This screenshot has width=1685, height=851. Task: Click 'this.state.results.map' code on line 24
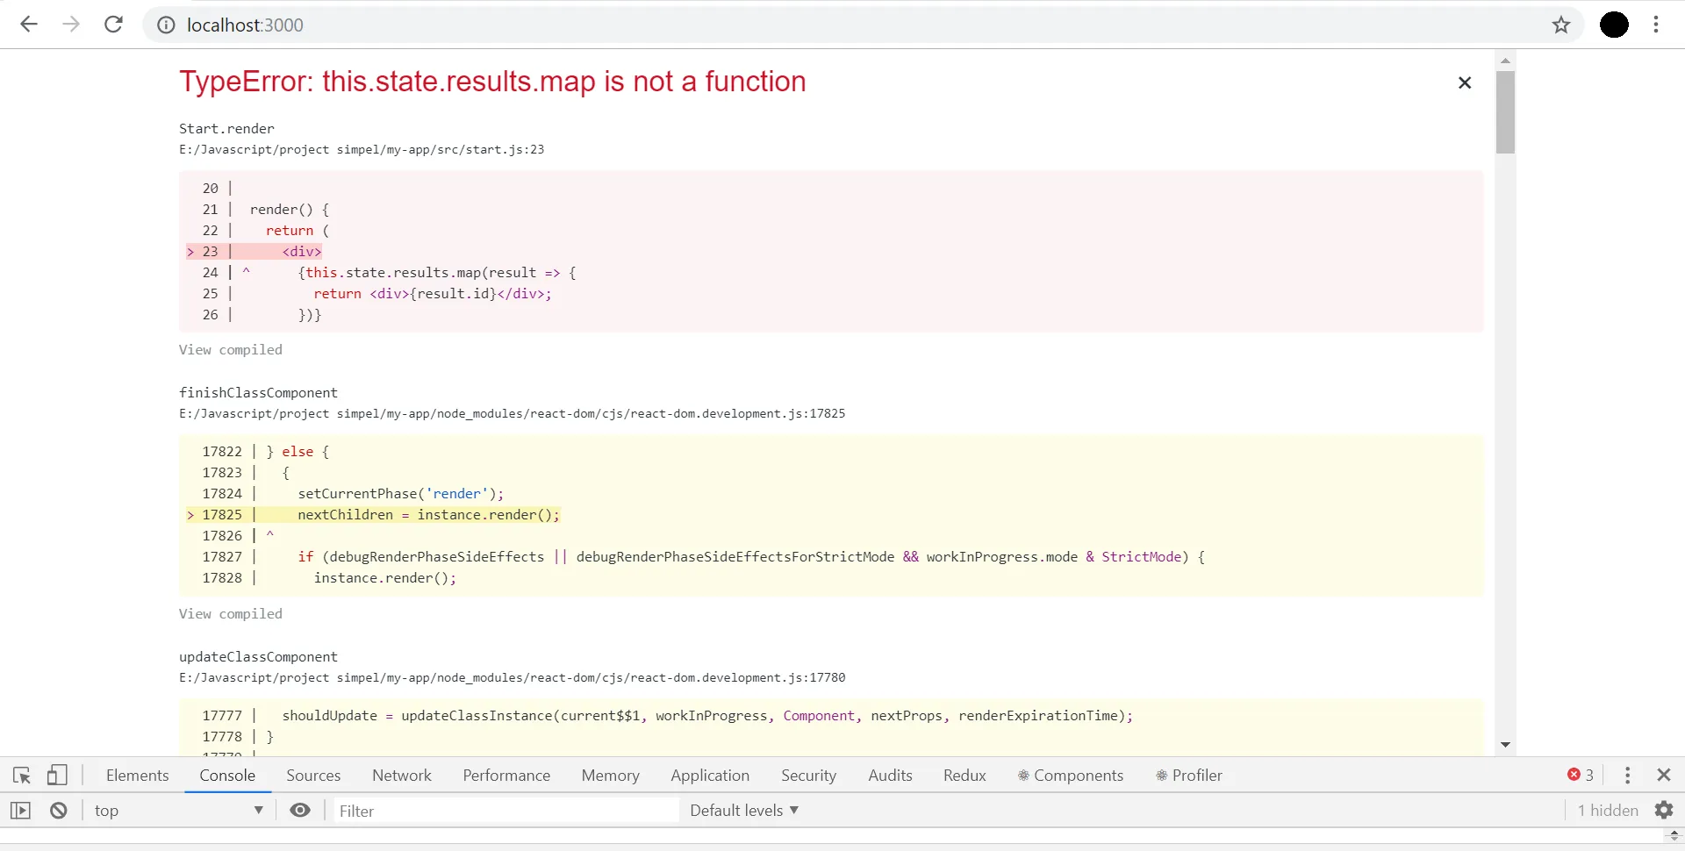[x=393, y=273]
